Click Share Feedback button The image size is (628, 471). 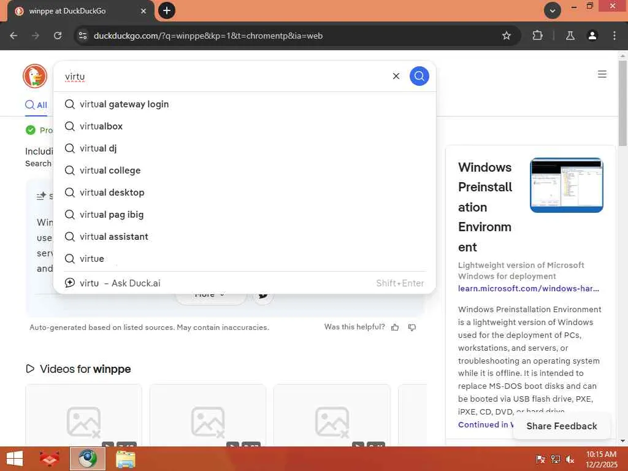pos(562,426)
